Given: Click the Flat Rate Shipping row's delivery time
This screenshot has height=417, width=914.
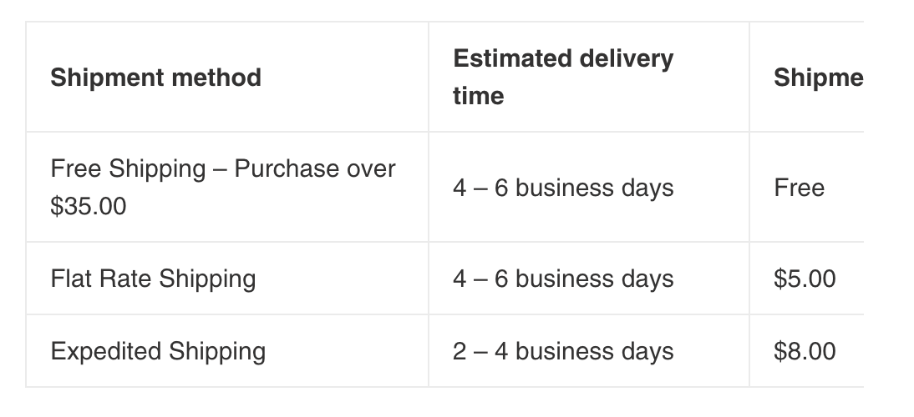Looking at the screenshot, I should [562, 278].
